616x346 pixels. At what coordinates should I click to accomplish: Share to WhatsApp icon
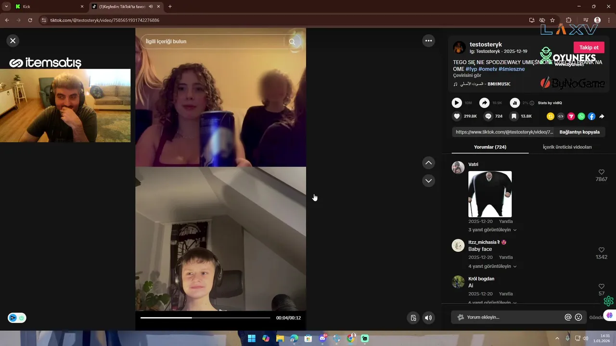(581, 116)
